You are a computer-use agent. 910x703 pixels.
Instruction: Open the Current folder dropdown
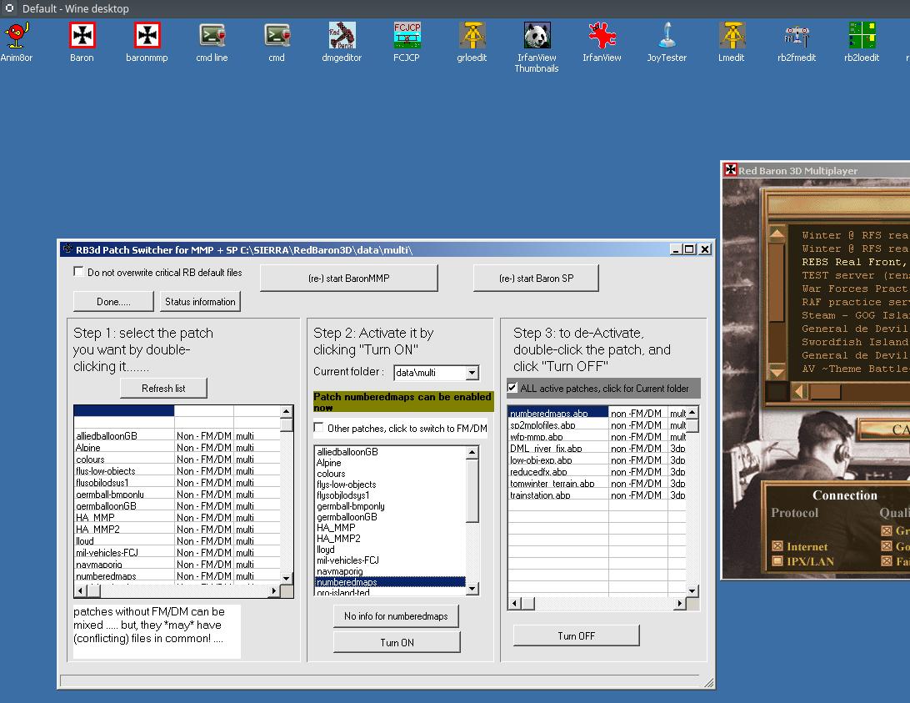click(x=472, y=373)
